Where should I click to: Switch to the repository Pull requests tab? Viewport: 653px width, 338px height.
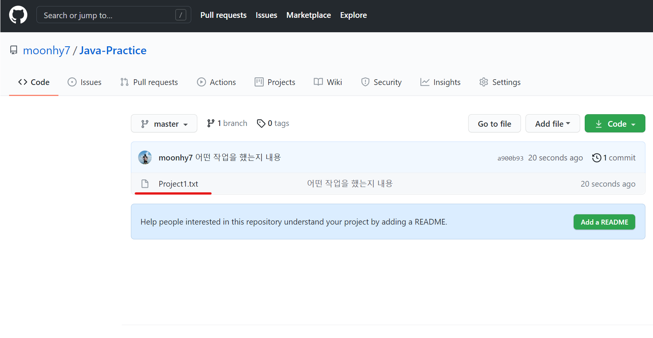[149, 82]
